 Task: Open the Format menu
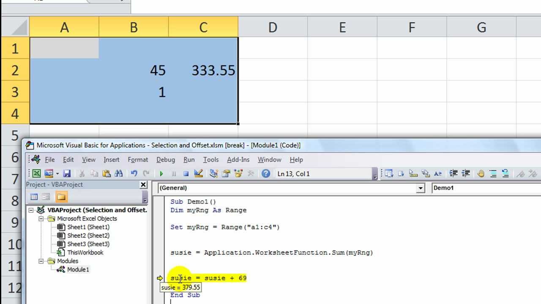138,160
